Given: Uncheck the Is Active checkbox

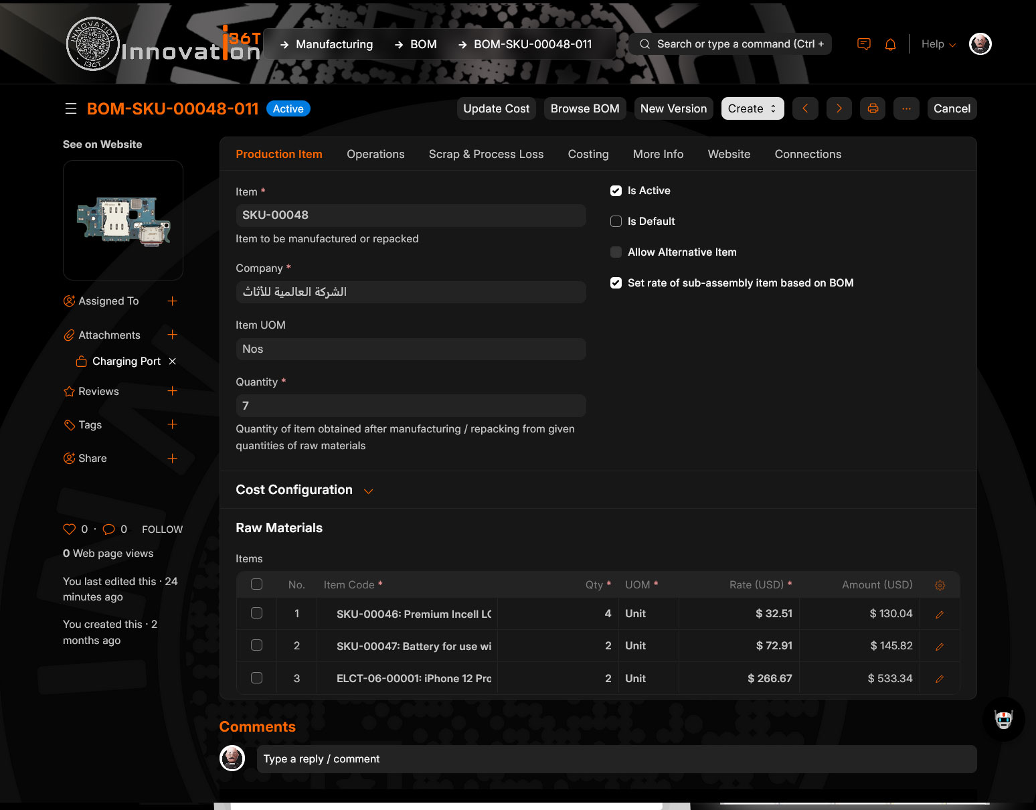Looking at the screenshot, I should pos(616,191).
